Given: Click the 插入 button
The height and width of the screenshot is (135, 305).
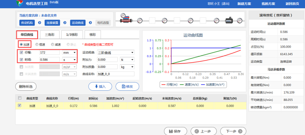Looking at the screenshot, I should (x=100, y=86).
